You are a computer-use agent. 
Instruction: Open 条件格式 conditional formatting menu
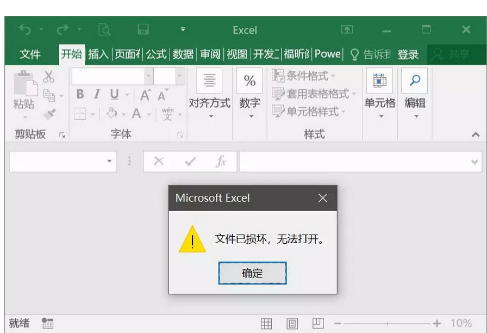coord(303,76)
